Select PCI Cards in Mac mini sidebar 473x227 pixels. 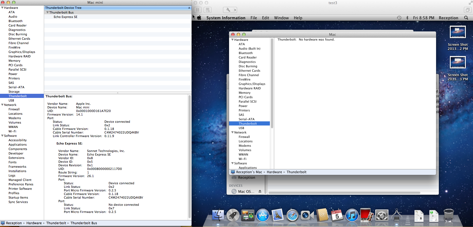(x=15, y=65)
